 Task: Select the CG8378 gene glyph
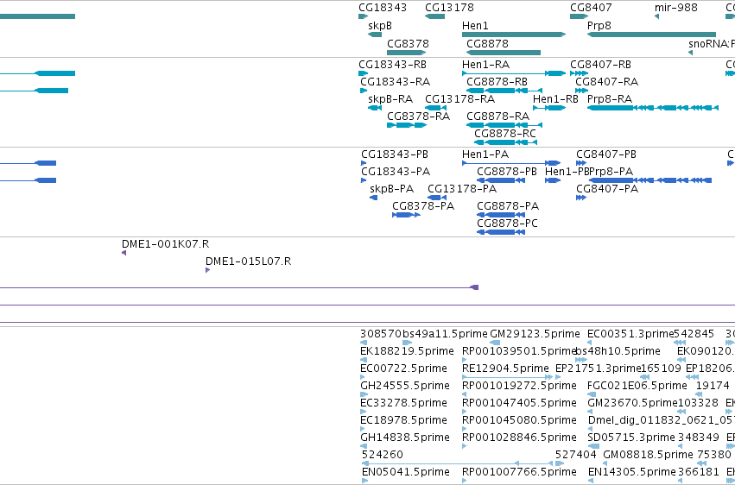coord(407,53)
